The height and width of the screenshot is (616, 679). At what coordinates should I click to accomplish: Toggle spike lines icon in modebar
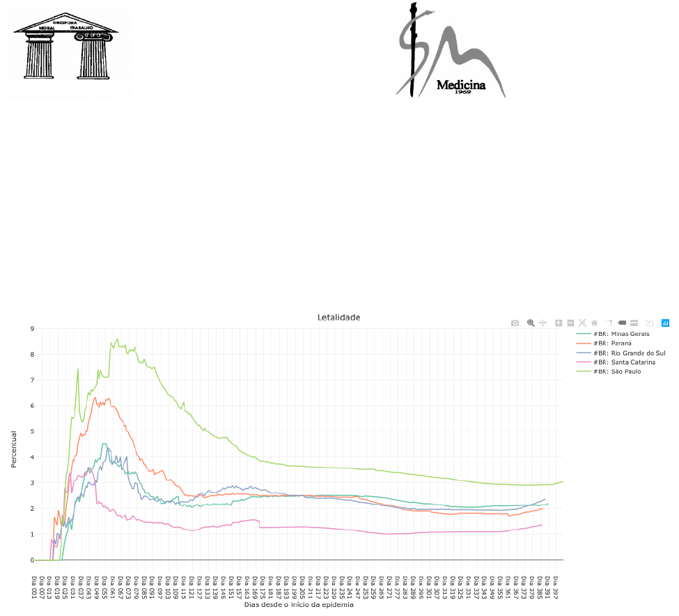(609, 323)
